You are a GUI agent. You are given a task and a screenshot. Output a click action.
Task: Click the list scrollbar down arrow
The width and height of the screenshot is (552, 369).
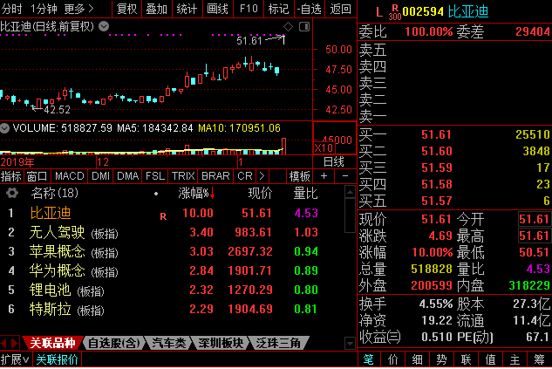point(350,343)
